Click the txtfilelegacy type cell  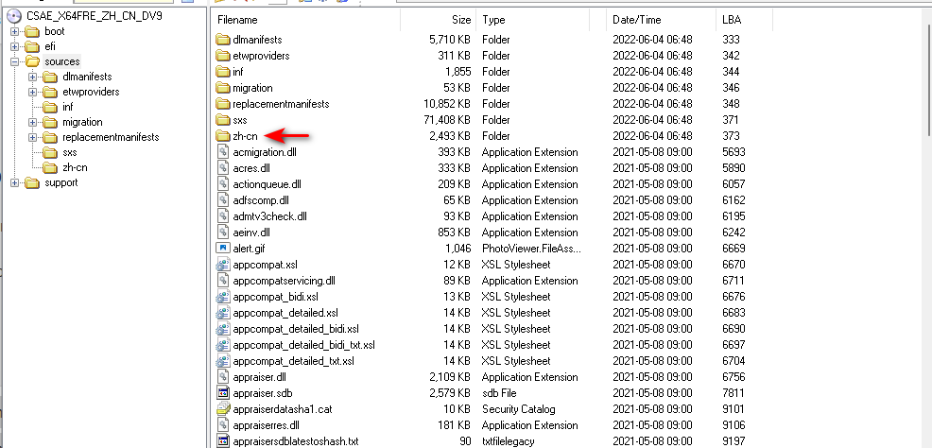coord(509,440)
